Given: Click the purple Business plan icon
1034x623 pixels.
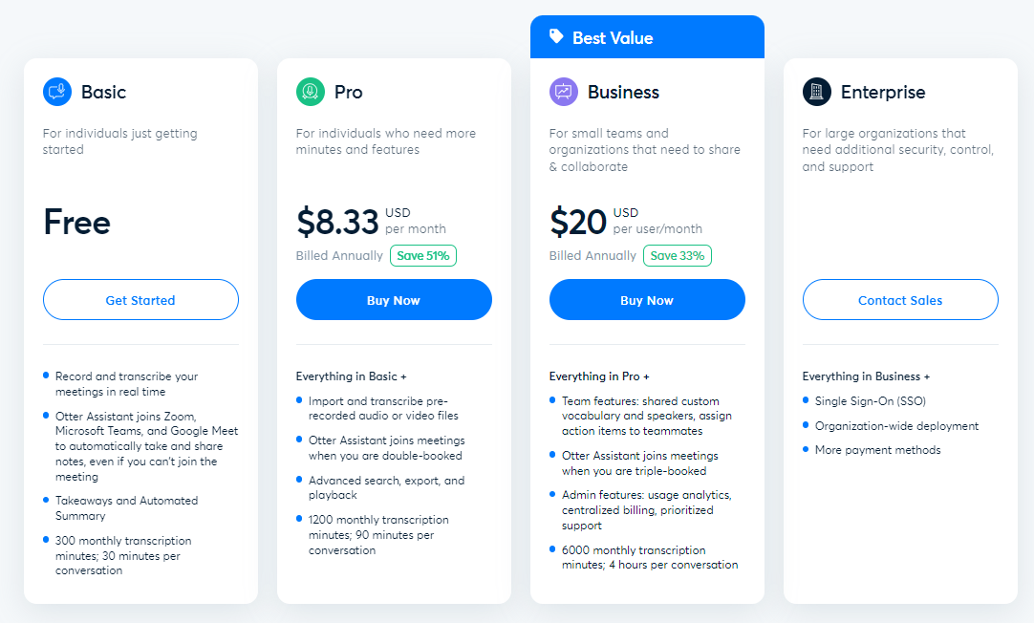Looking at the screenshot, I should point(564,92).
